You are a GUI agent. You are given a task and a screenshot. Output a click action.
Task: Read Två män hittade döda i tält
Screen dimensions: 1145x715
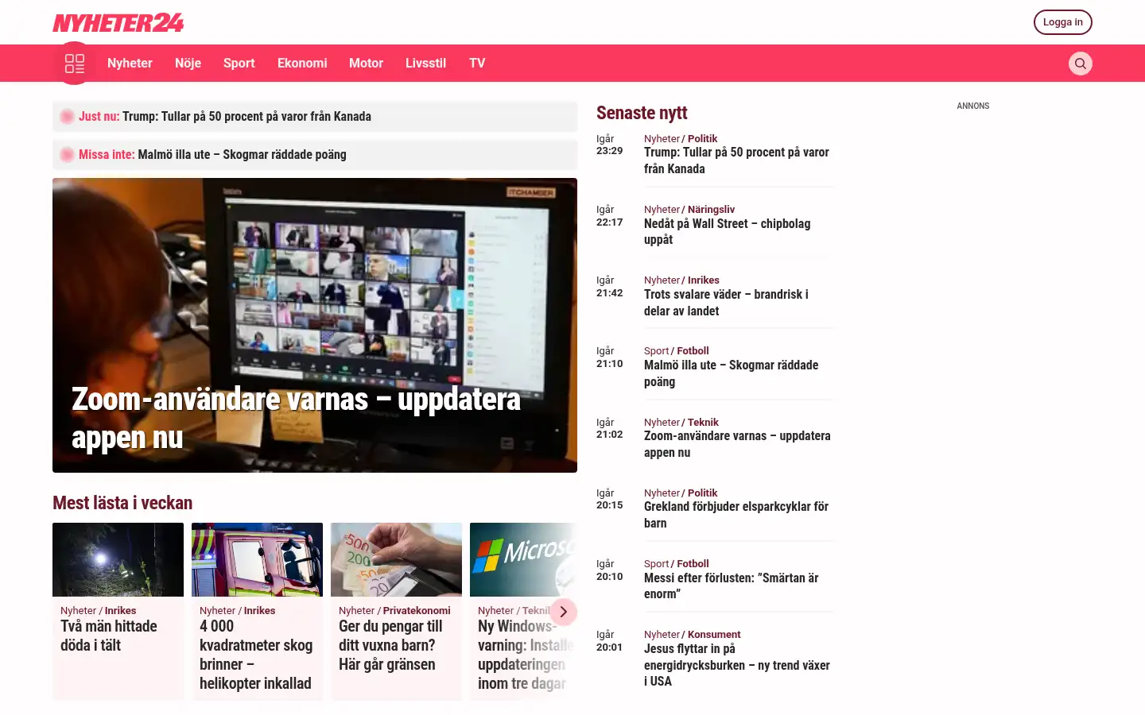109,636
